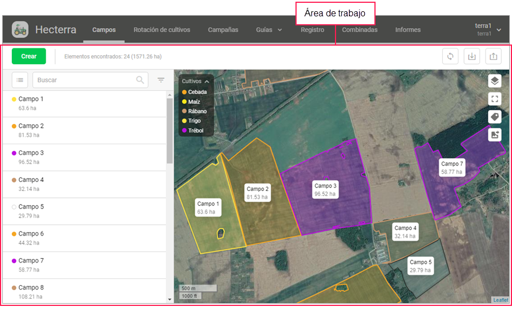Switch the map to fullscreen mode
Image resolution: width=512 pixels, height=311 pixels.
click(495, 99)
